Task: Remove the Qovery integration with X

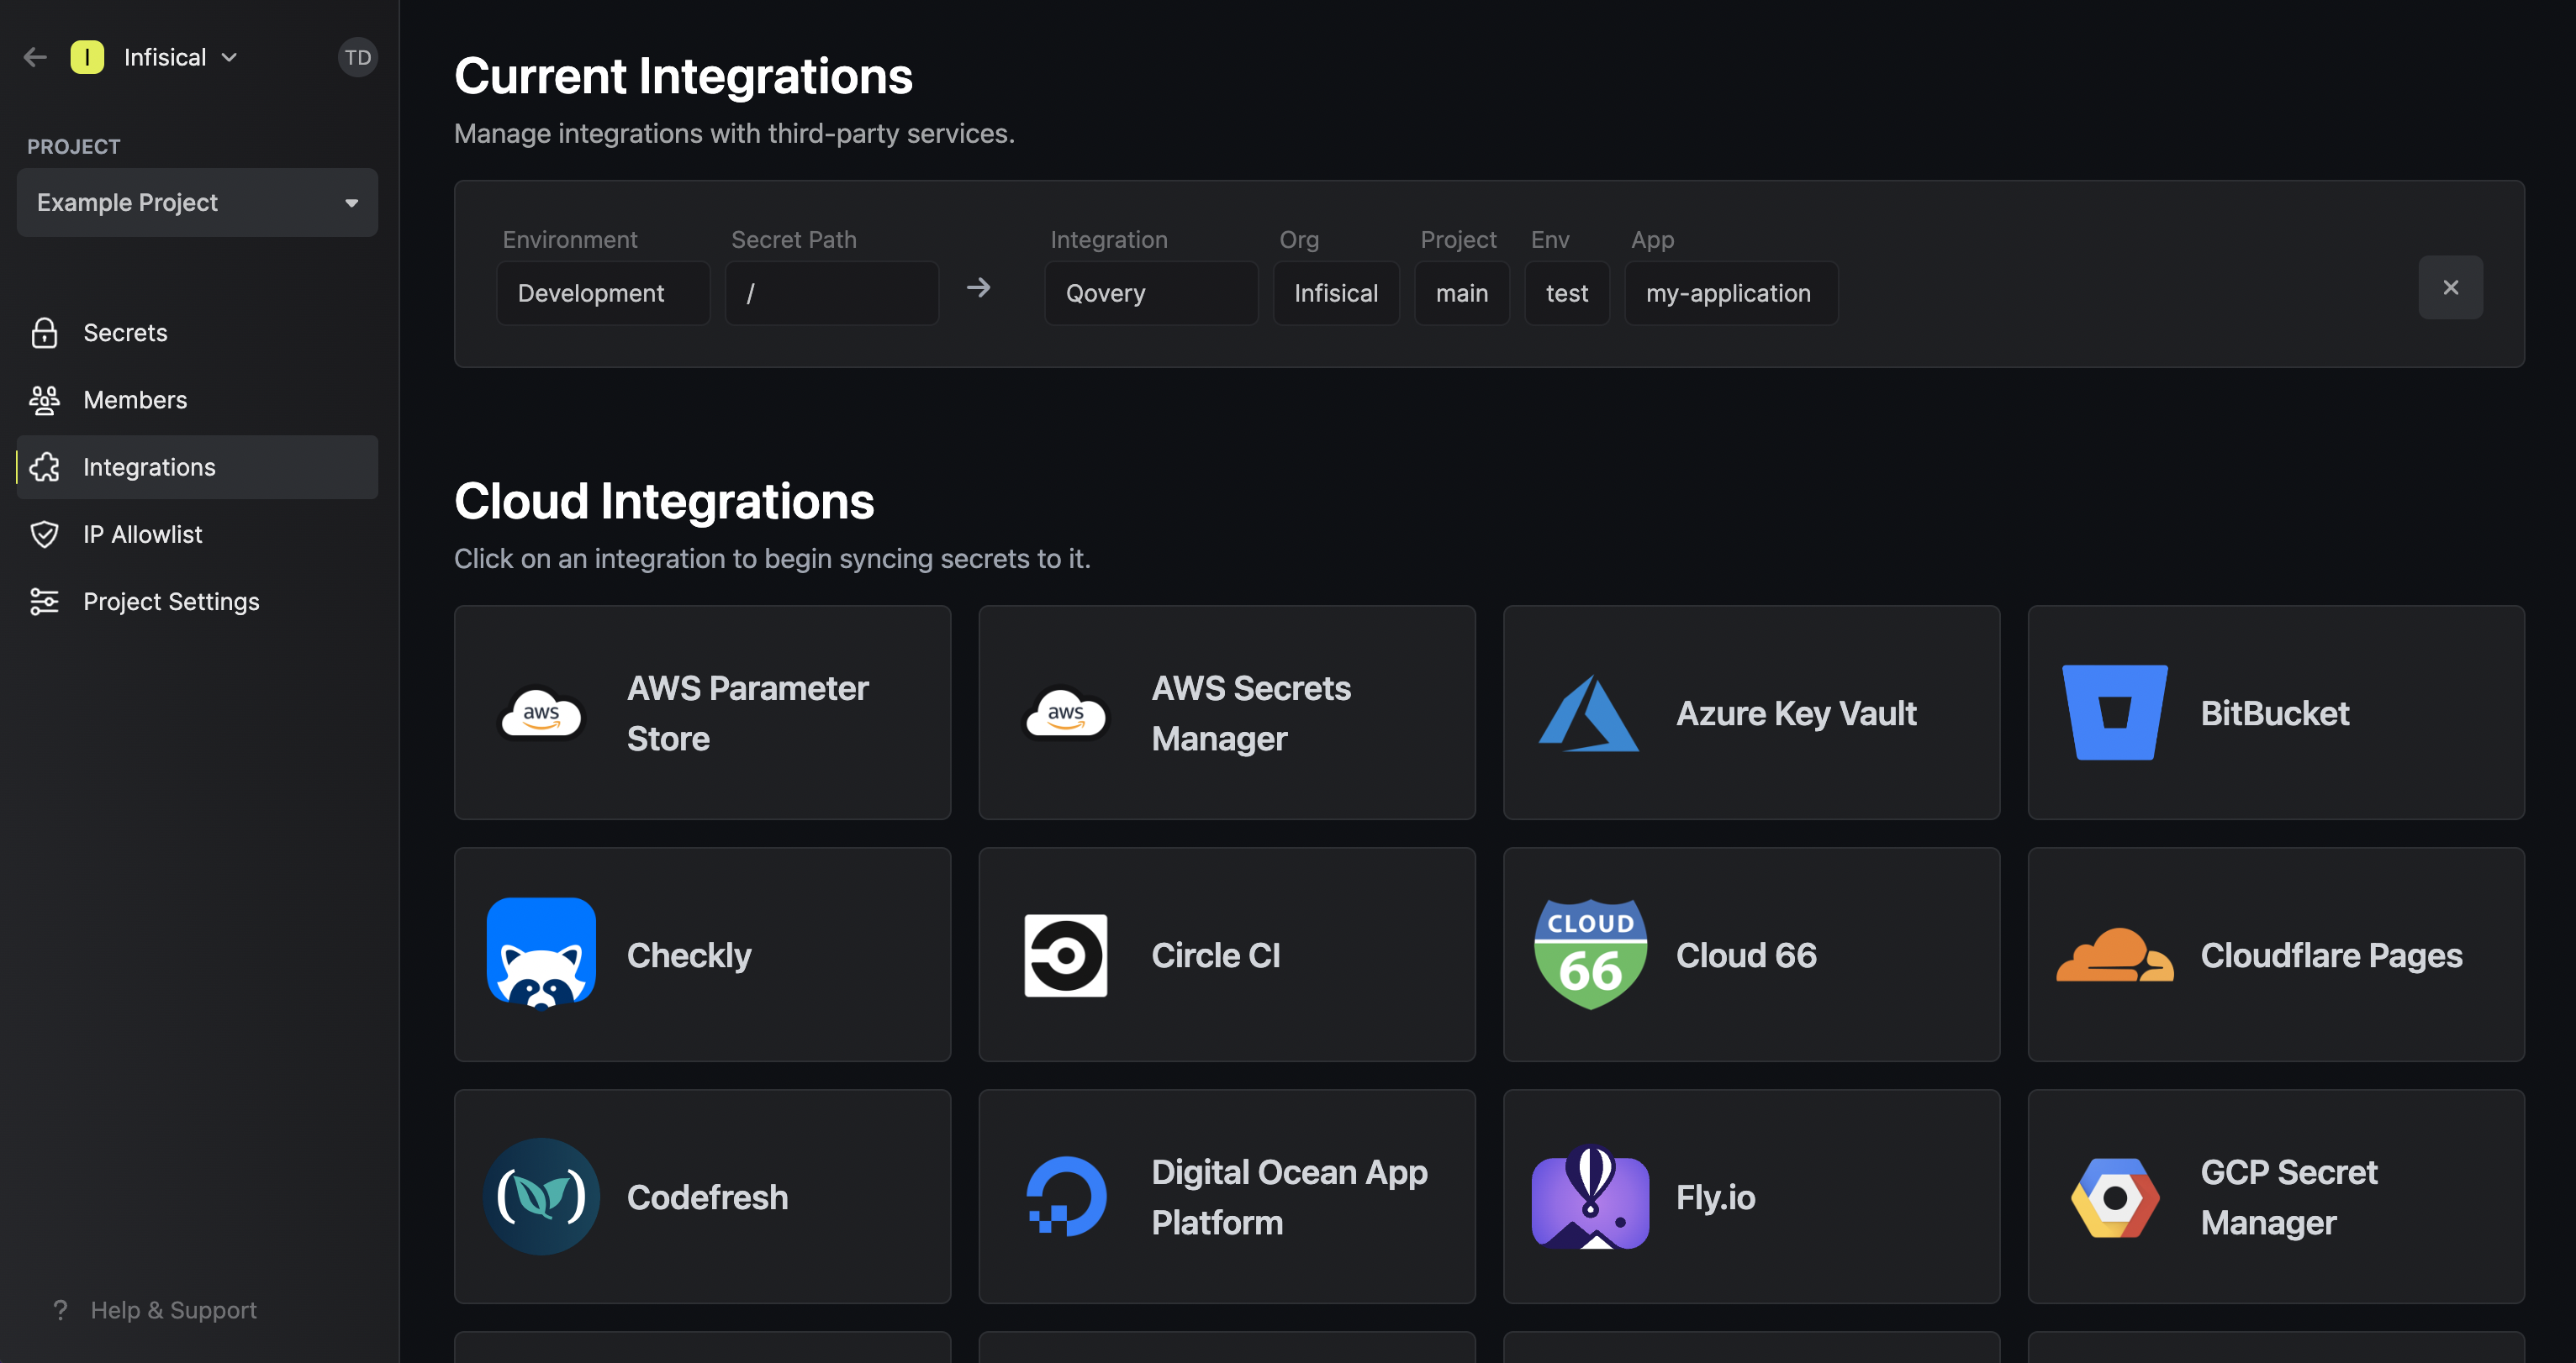Action: (x=2449, y=287)
